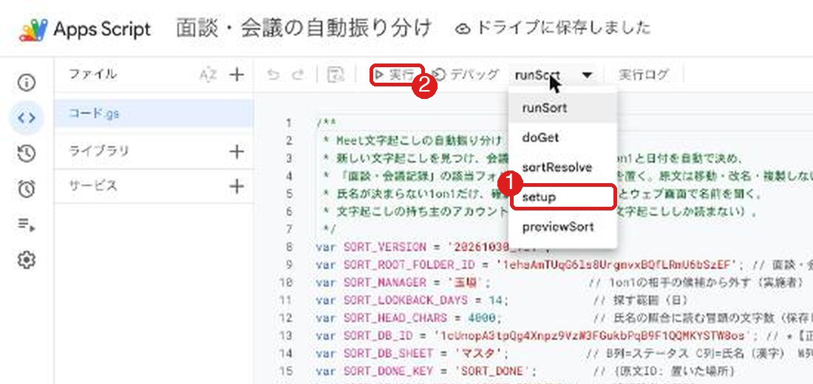Screen dimensions: 813x384
Task: Click code line with SORT_ROOT_FOLDER_ID
Action: (x=564, y=265)
